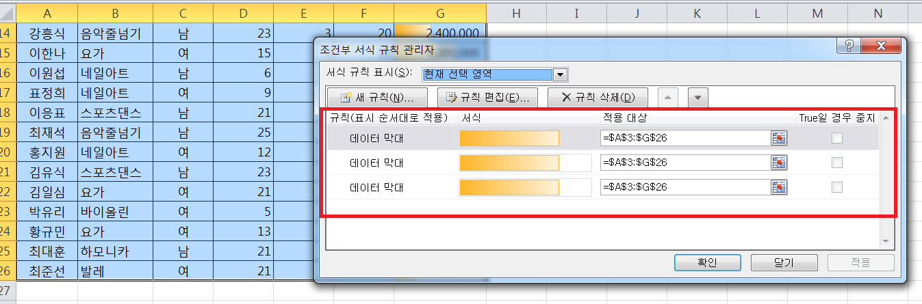
Task: Click range selector icon for third rule
Action: 778,186
